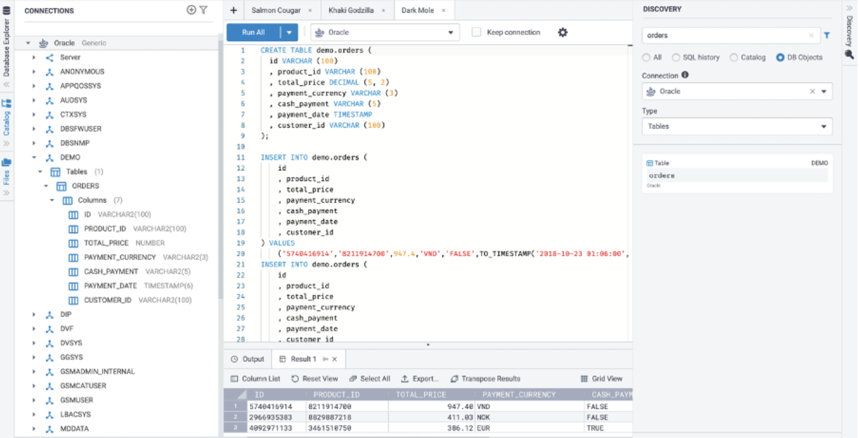Open the Database Explorer sidebar icon
This screenshot has height=438, width=859.
point(7,11)
